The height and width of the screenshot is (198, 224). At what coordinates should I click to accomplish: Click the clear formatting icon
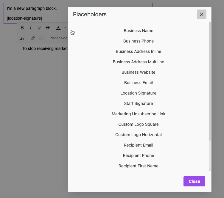[22, 38]
